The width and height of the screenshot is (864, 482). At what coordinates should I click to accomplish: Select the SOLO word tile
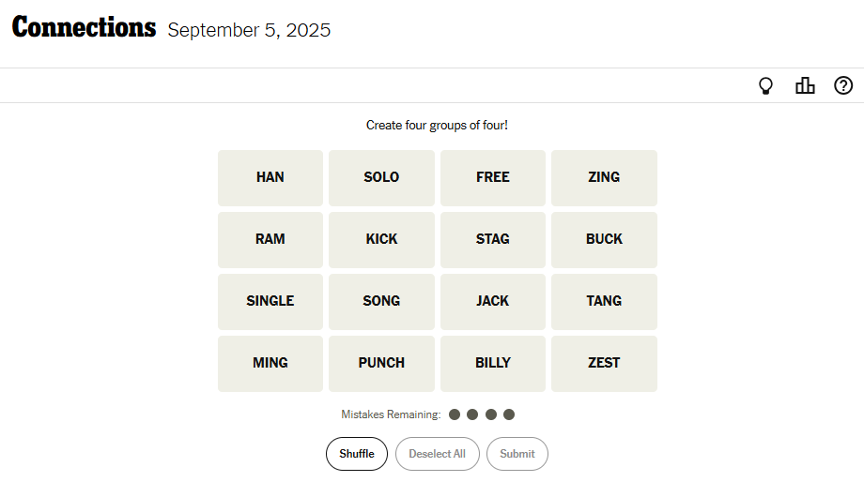(x=381, y=177)
